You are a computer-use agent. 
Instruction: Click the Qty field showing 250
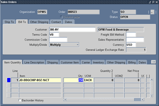(73, 80)
